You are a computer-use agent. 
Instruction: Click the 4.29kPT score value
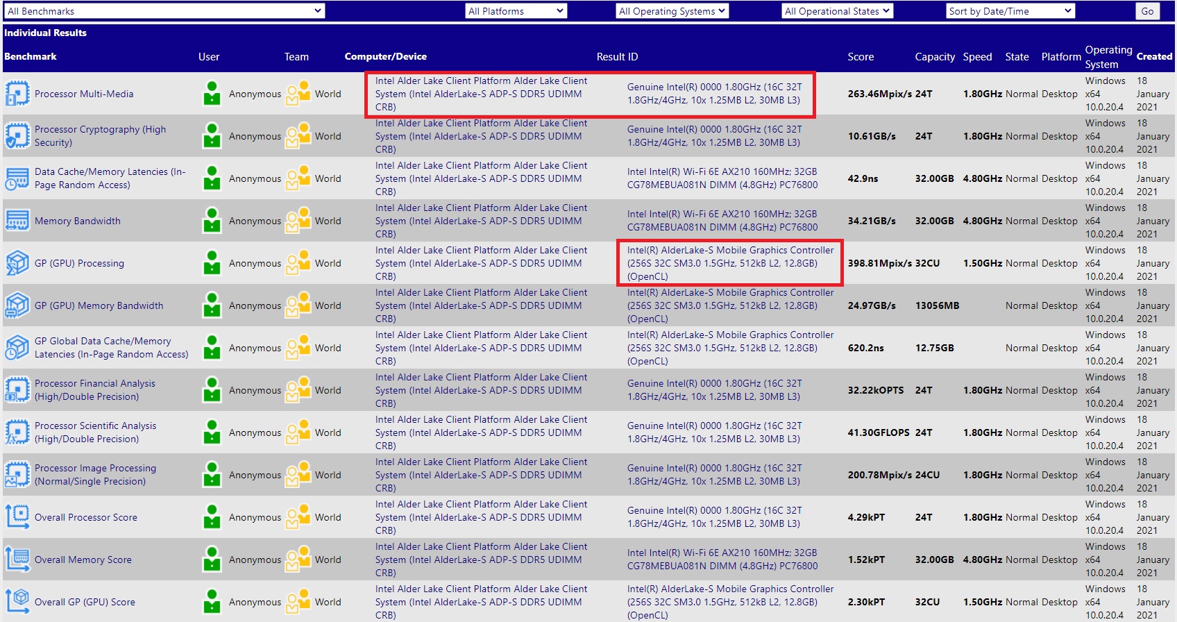866,517
